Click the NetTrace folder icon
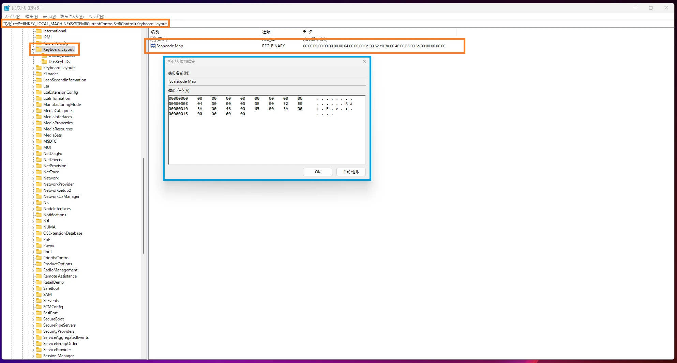This screenshot has height=363, width=677. click(39, 172)
